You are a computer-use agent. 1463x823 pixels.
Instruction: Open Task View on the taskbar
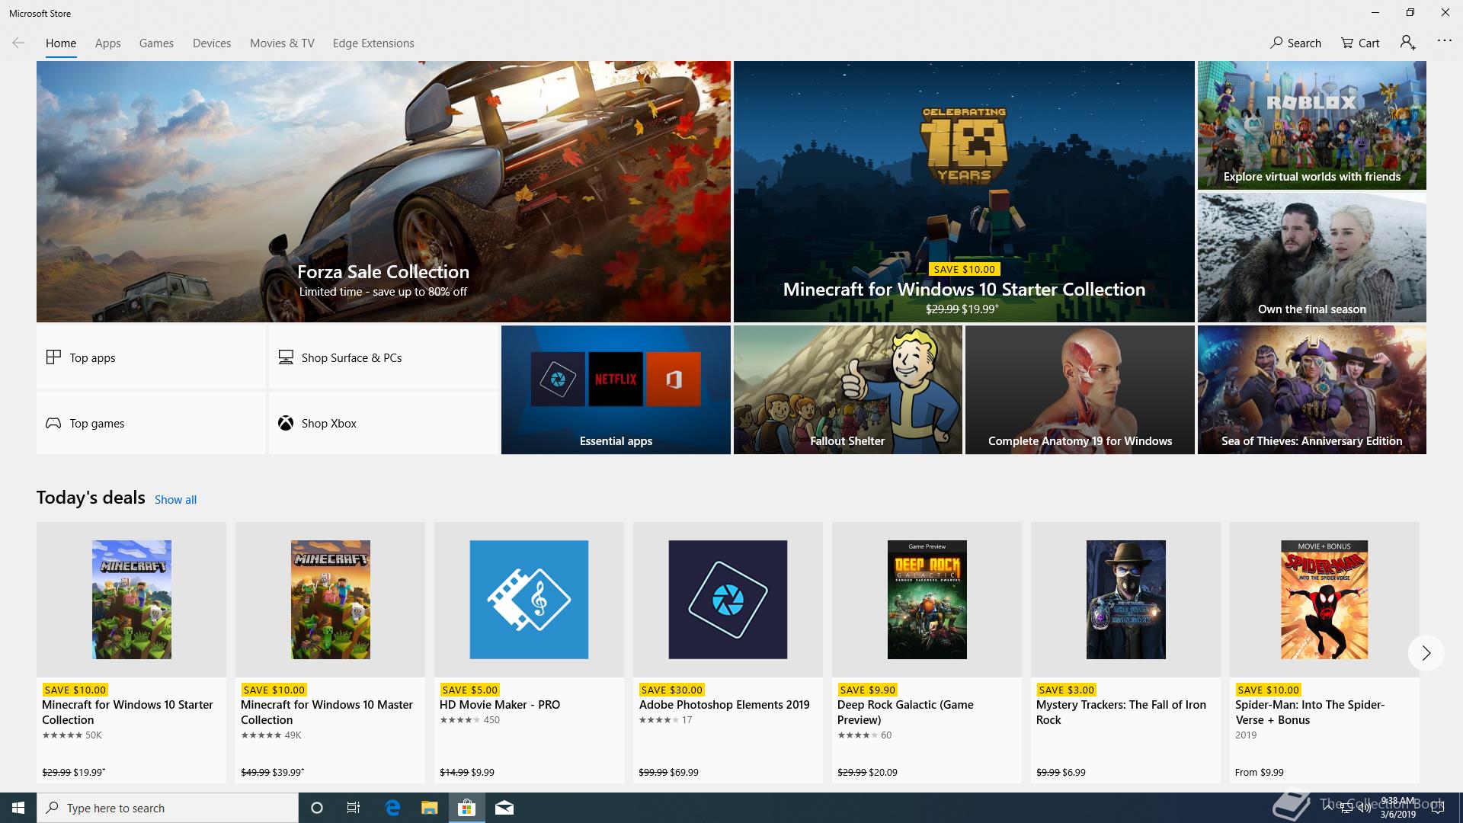[354, 808]
